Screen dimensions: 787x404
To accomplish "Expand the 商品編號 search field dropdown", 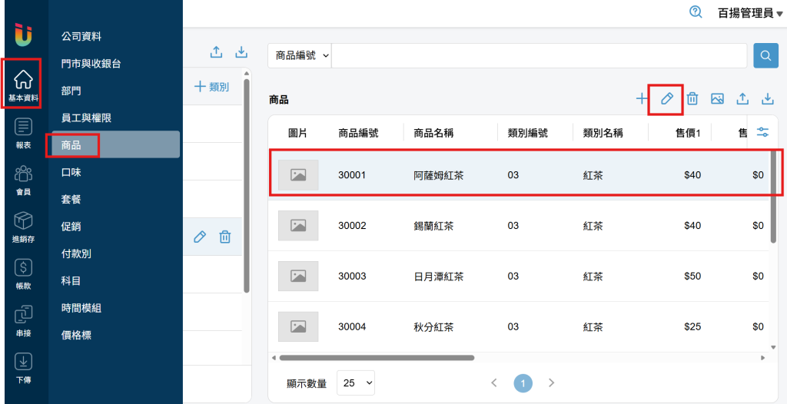I will [x=301, y=56].
